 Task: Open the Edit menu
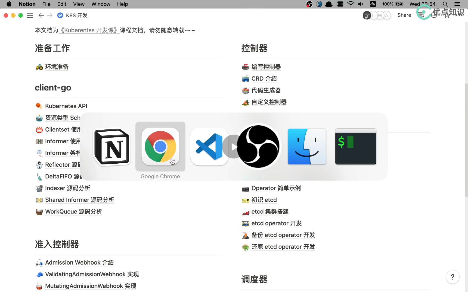62,4
